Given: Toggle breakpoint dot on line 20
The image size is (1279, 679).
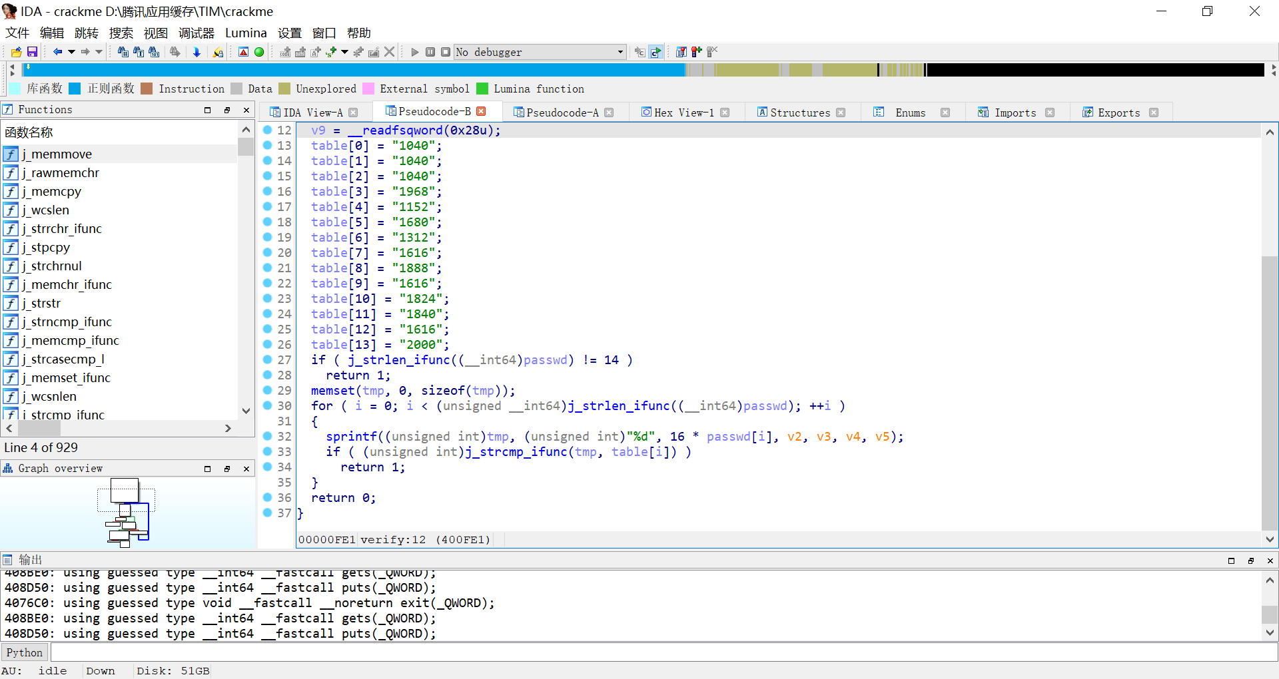Looking at the screenshot, I should point(267,252).
